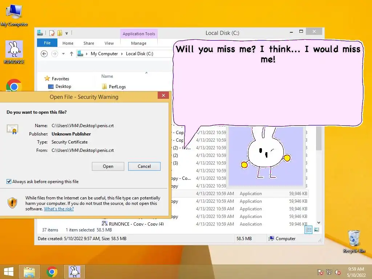This screenshot has width=372, height=279.
Task: Click the arrow before My Computer breadcrumb
Action: (x=87, y=54)
